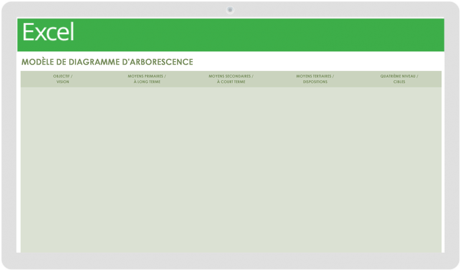Select the Objectif / Vision column header
The height and width of the screenshot is (271, 461).
[63, 79]
